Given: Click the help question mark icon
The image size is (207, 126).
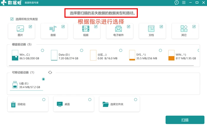Looking at the screenshot, I should 177,2.
